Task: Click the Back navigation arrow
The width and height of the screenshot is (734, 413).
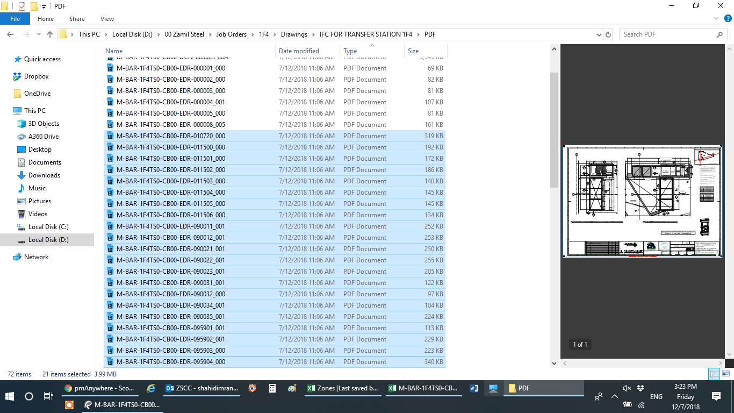Action: pyautogui.click(x=10, y=34)
